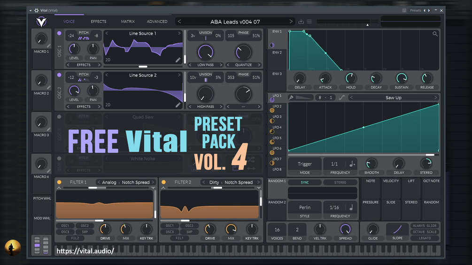The width and height of the screenshot is (472, 265).
Task: Click the LFO 5 modulation source dot
Action: coord(272,142)
